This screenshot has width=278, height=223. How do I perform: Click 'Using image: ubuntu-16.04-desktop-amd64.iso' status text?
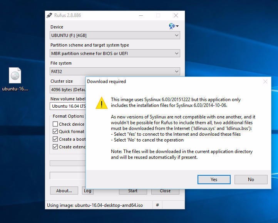(95, 205)
